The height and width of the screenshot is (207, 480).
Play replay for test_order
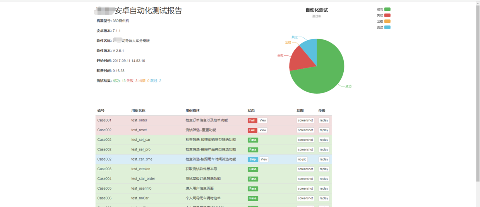coord(324,120)
